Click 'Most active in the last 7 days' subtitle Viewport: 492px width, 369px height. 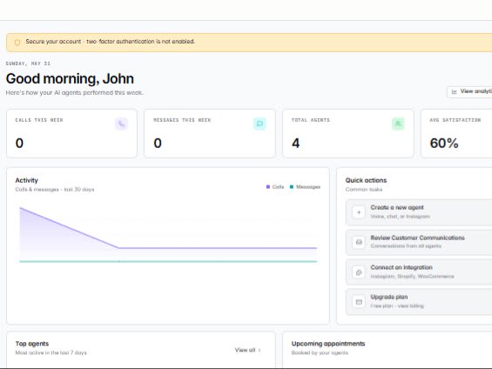[x=51, y=352]
